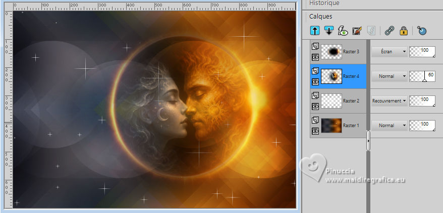Click the Raster 3 layer name

[351, 52]
